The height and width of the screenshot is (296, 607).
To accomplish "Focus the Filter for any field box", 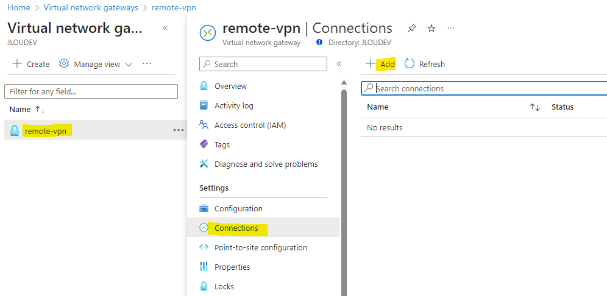I will coord(91,91).
